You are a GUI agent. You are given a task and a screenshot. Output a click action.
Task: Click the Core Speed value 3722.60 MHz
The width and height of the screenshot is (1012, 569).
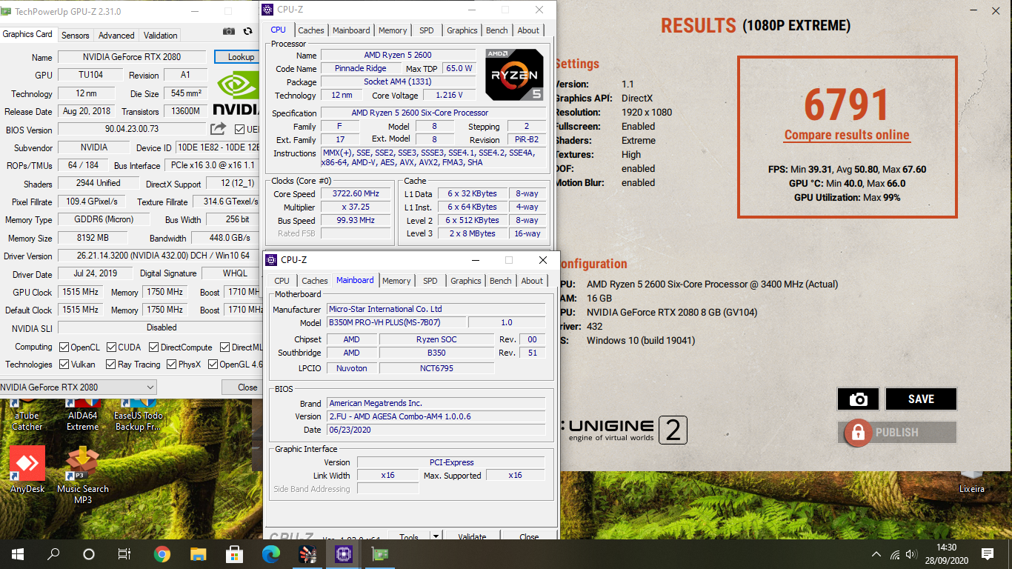click(357, 194)
